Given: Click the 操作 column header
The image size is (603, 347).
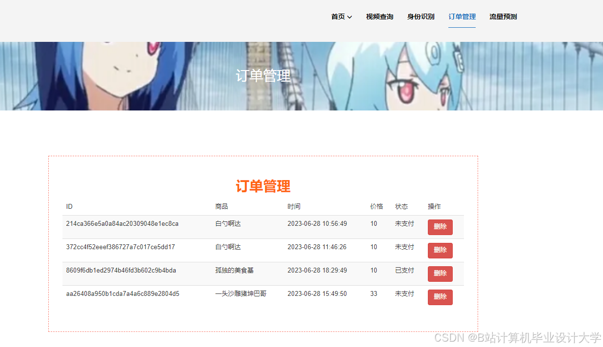Looking at the screenshot, I should pyautogui.click(x=434, y=206).
